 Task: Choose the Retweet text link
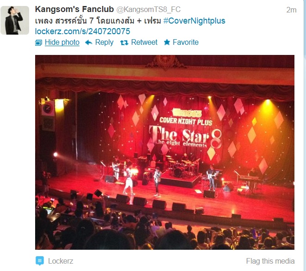[144, 42]
